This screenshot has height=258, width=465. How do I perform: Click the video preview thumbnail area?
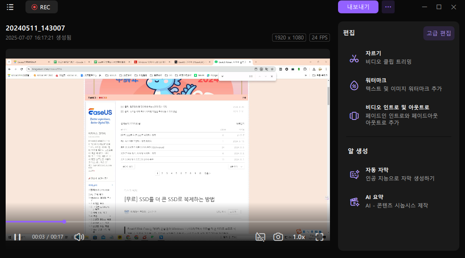click(167, 141)
